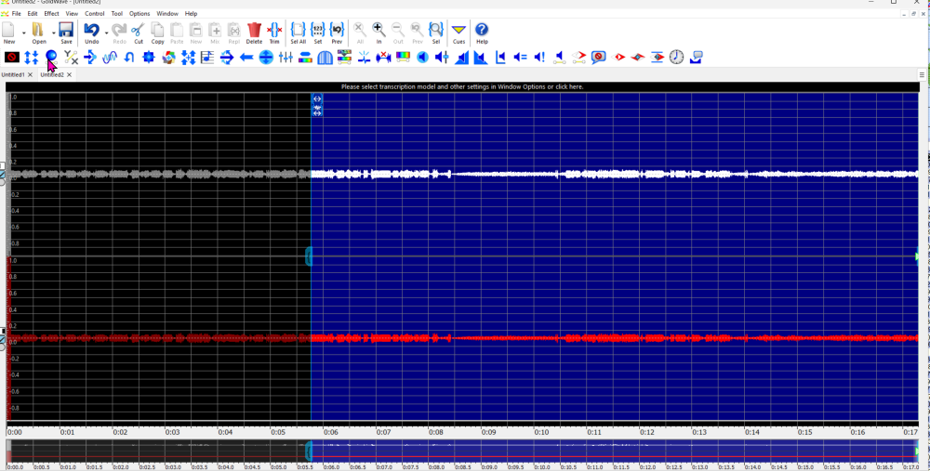
Task: Open the Pitch music note effect
Action: (x=207, y=58)
